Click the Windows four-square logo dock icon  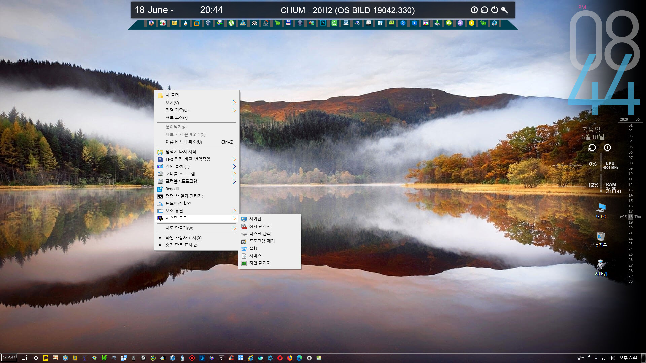point(380,23)
